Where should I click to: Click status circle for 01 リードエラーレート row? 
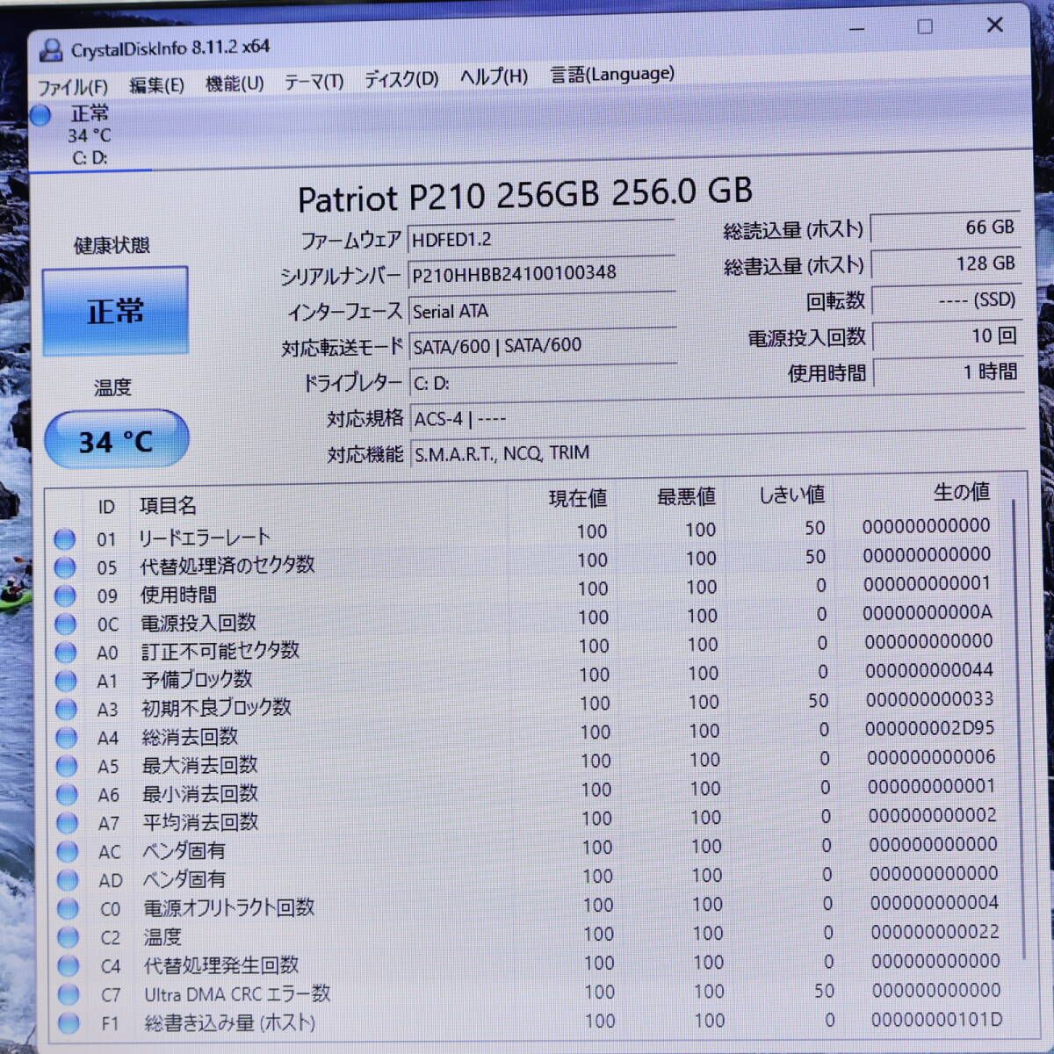[x=64, y=538]
